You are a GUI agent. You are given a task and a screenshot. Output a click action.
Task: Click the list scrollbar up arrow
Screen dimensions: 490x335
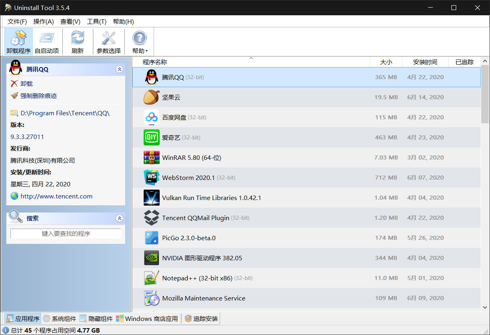tap(485, 61)
